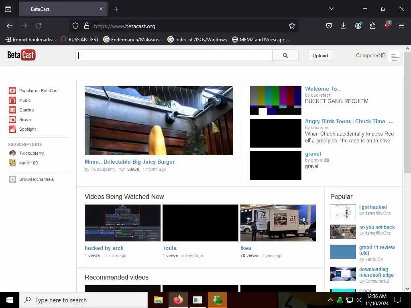Open the i got hacked popular video
This screenshot has height=308, width=411.
[x=373, y=207]
